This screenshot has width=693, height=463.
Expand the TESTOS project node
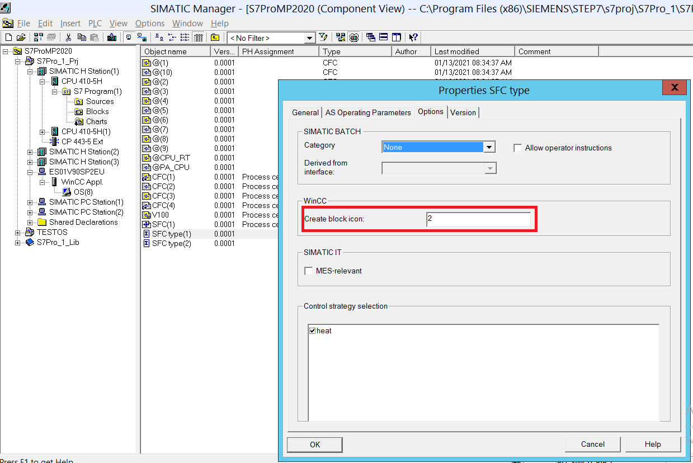[x=17, y=233]
